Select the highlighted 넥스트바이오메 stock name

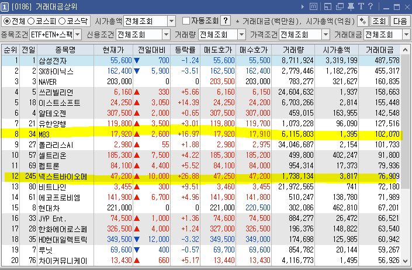coord(63,176)
